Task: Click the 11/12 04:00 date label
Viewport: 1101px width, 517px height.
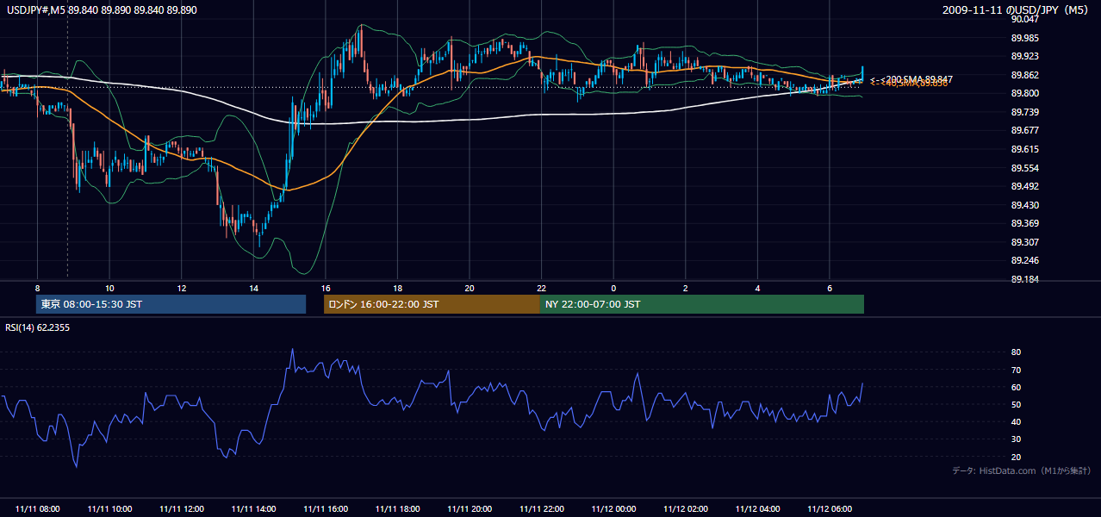Action: (757, 509)
